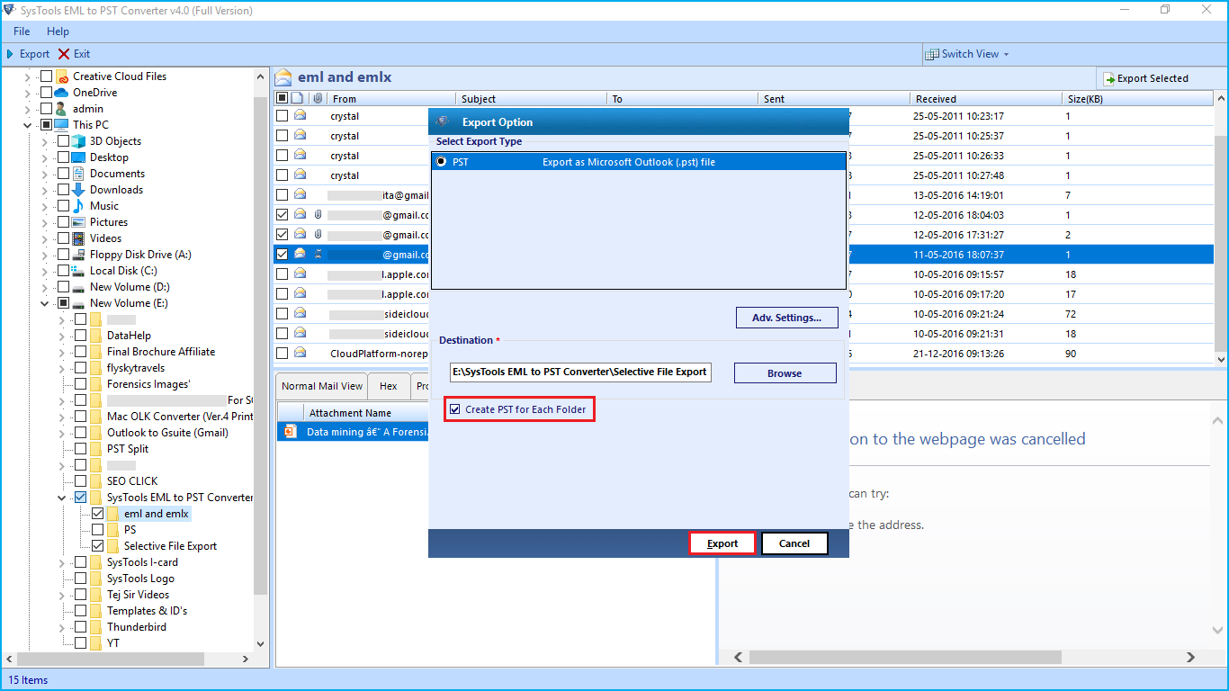Check the CloudPlatform-norep mail row checkbox
The height and width of the screenshot is (691, 1229).
tap(283, 354)
